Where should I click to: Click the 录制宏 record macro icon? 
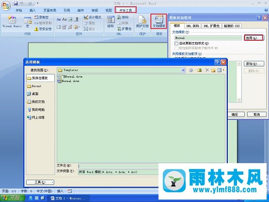coord(41,17)
